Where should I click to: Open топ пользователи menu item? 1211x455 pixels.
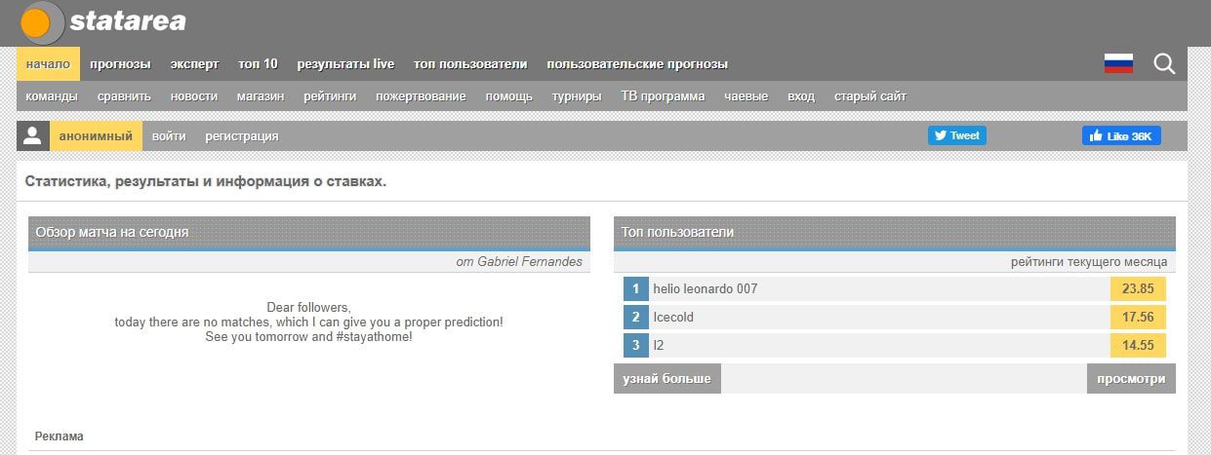[x=470, y=64]
